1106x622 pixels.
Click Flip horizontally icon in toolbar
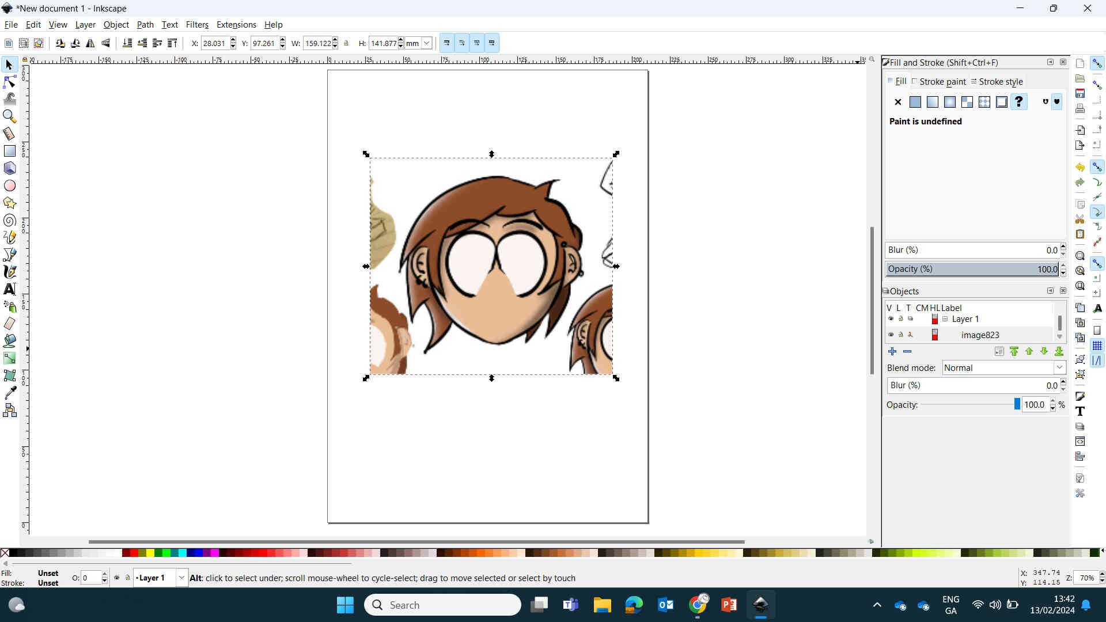pos(90,43)
